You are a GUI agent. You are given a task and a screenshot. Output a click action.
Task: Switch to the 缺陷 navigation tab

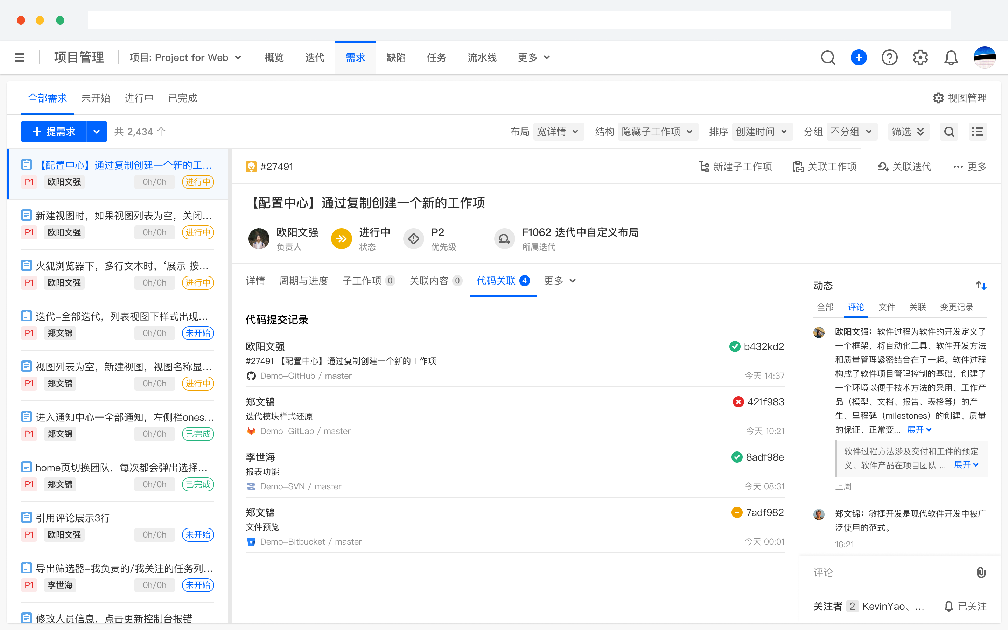coord(396,57)
